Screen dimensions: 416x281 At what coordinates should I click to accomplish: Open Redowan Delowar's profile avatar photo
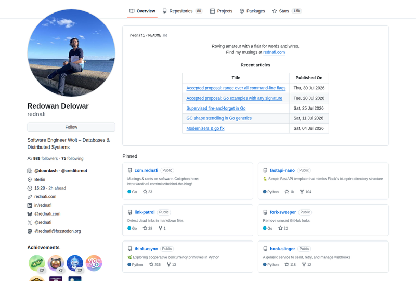coord(71,53)
